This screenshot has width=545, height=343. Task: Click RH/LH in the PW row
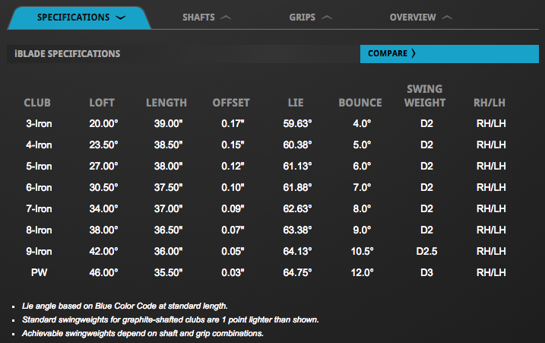tap(491, 272)
